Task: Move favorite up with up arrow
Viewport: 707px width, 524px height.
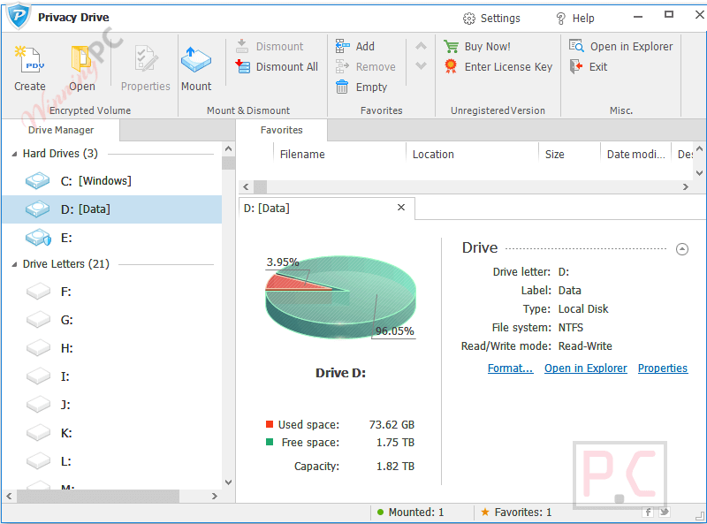Action: (421, 46)
